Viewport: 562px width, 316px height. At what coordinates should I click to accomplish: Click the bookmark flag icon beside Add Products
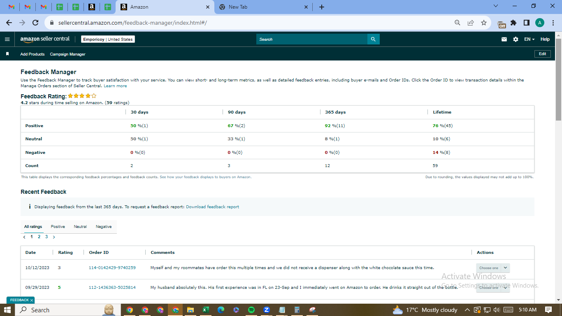pyautogui.click(x=7, y=54)
